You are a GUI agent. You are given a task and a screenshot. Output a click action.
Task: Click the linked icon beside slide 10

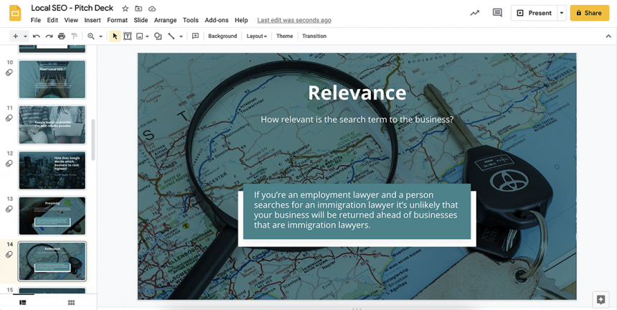(x=9, y=72)
